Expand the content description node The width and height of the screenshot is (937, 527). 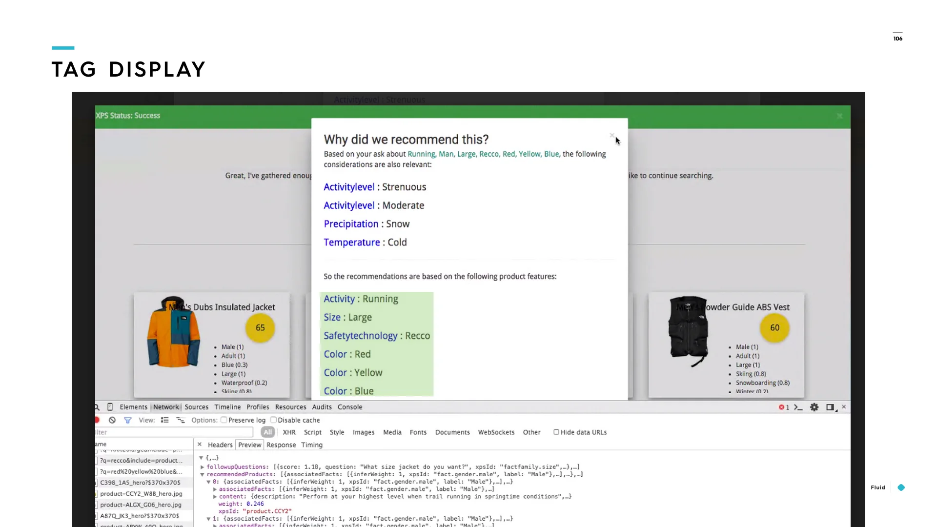pos(215,497)
